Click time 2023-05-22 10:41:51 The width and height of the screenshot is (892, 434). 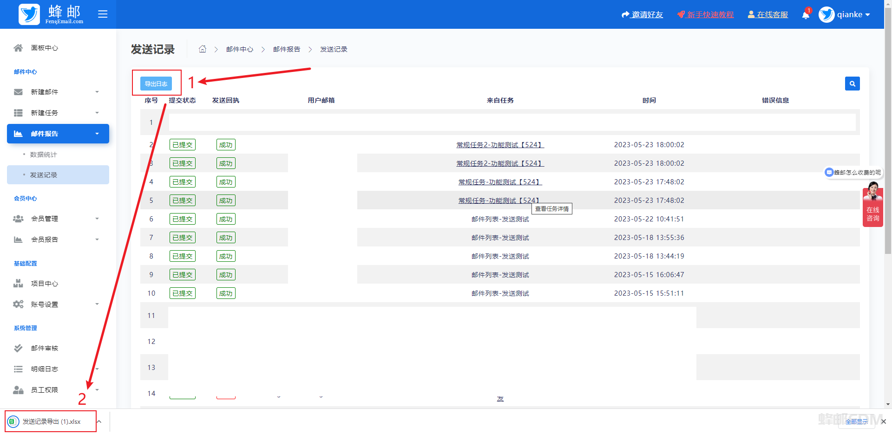click(649, 219)
